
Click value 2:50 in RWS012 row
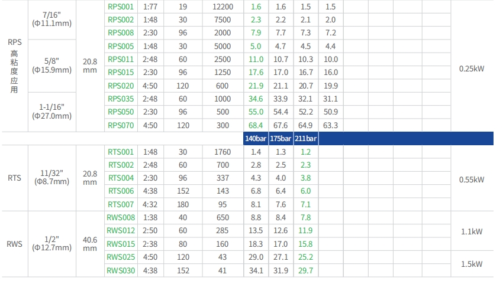click(x=150, y=231)
